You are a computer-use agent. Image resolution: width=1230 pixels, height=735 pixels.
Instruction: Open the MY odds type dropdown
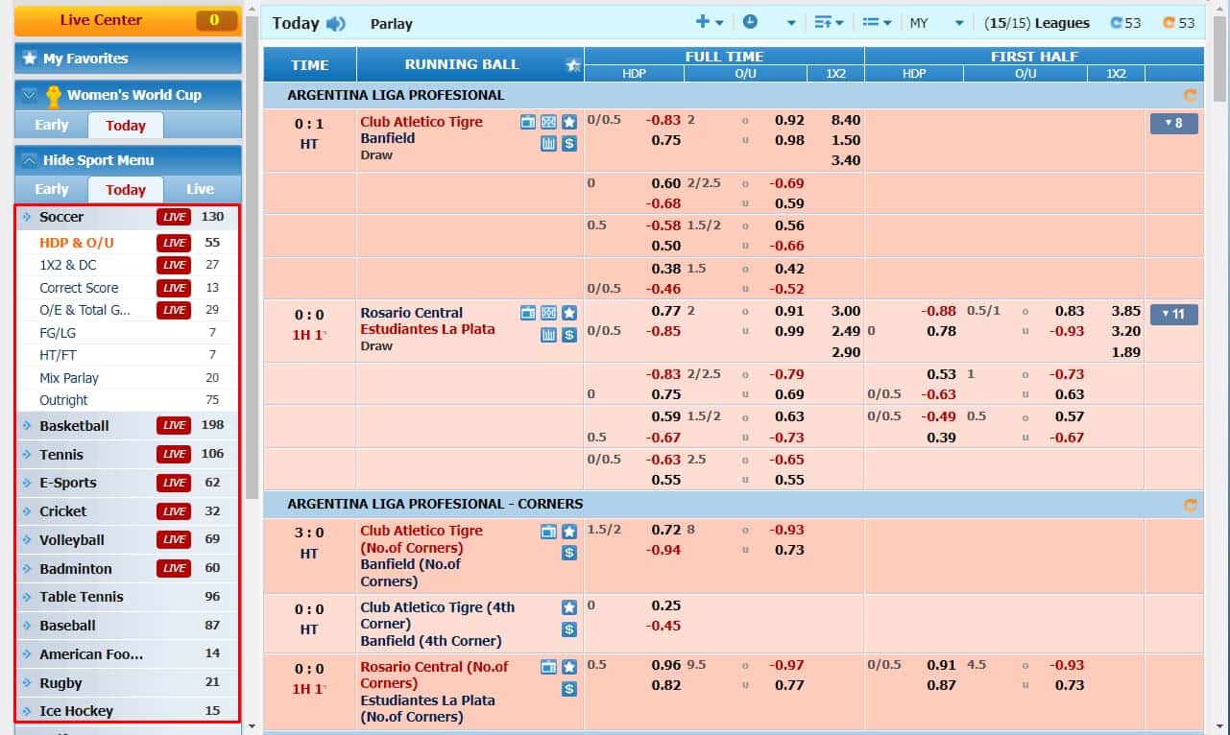[936, 23]
